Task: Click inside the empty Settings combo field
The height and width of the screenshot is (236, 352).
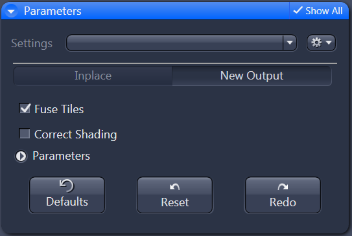Action: [x=174, y=43]
